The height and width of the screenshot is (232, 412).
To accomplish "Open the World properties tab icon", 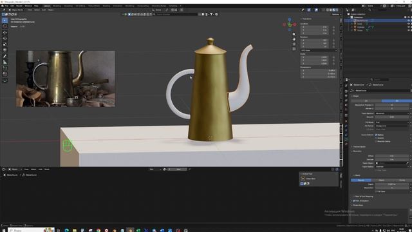I will pyautogui.click(x=346, y=110).
